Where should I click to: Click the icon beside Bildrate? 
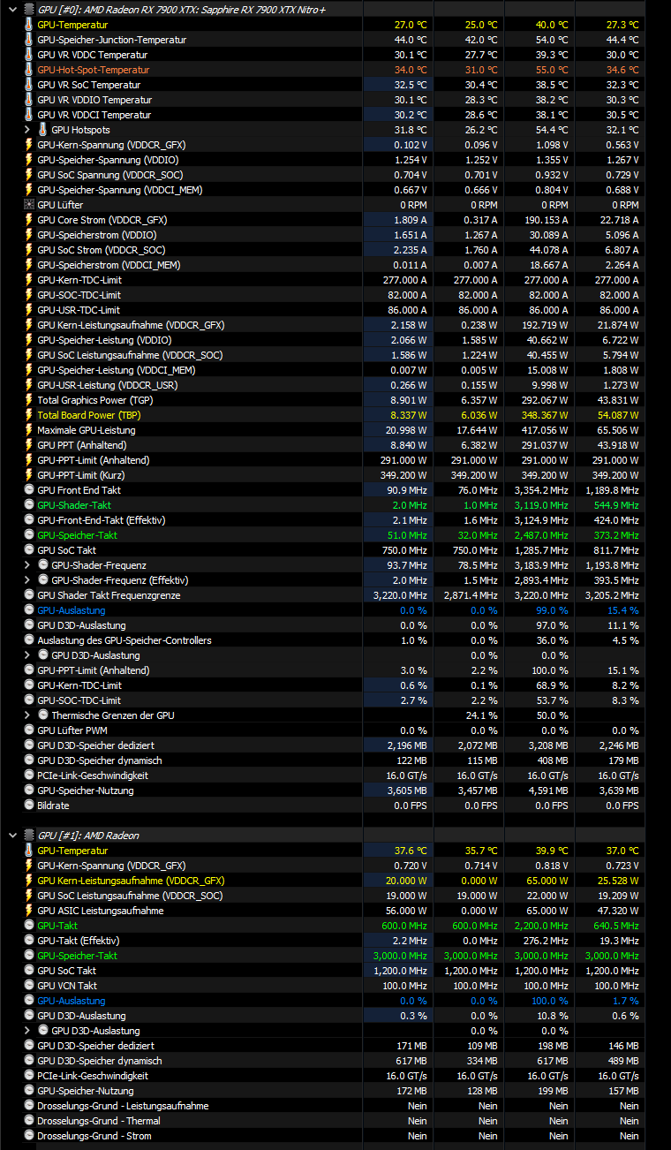(28, 806)
